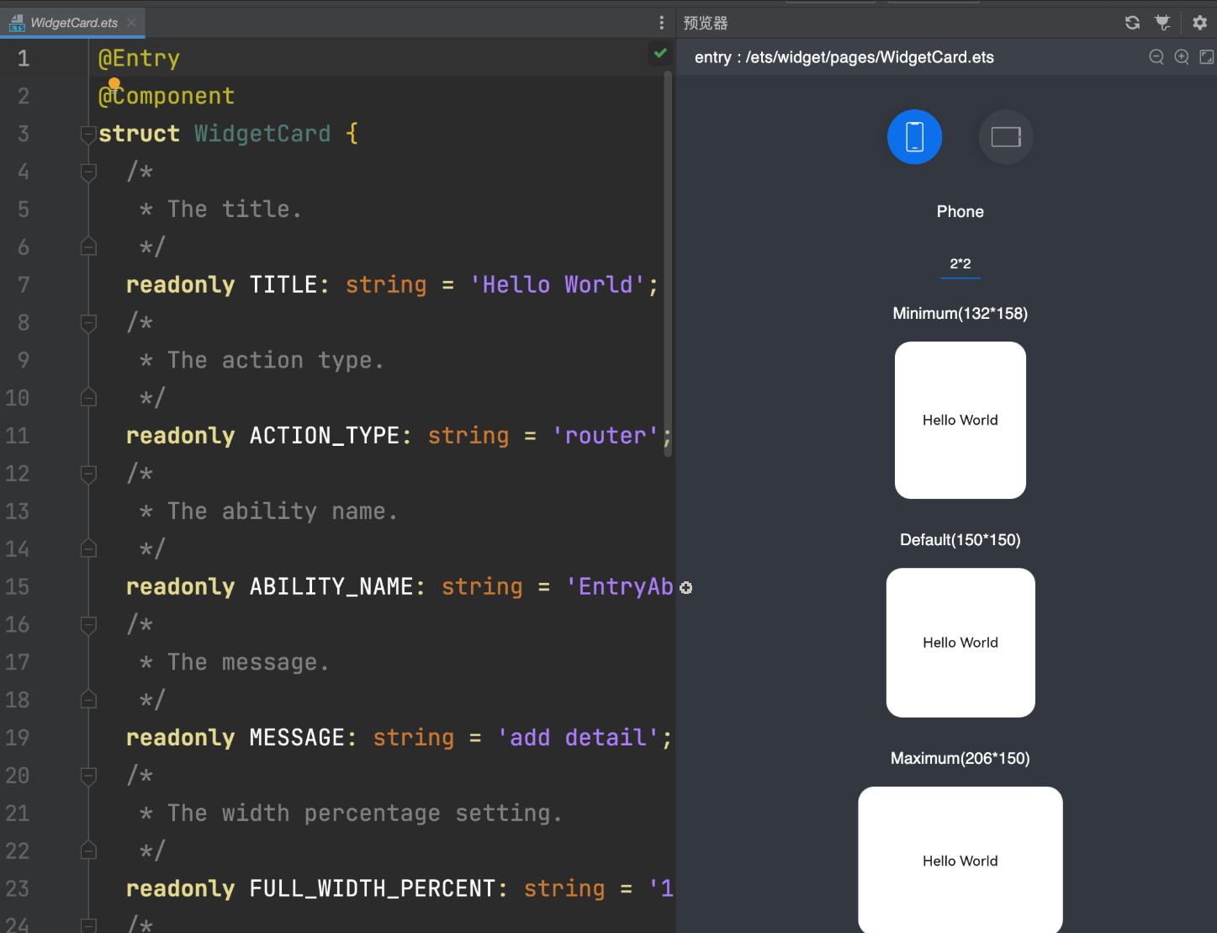Toggle fold marker at line 6
1217x933 pixels.
pos(88,247)
